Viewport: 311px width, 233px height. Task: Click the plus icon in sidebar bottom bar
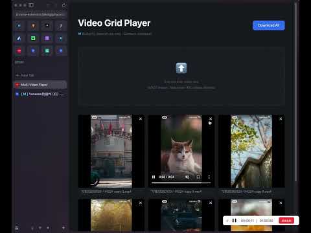pyautogui.click(x=63, y=228)
